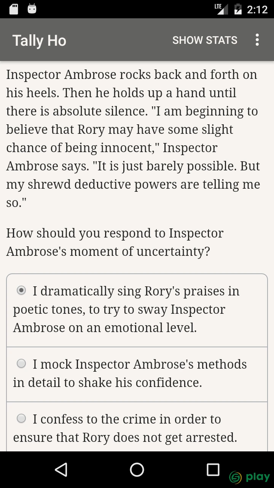Tap the Android back navigation triangle
This screenshot has height=488, width=274.
tap(61, 470)
